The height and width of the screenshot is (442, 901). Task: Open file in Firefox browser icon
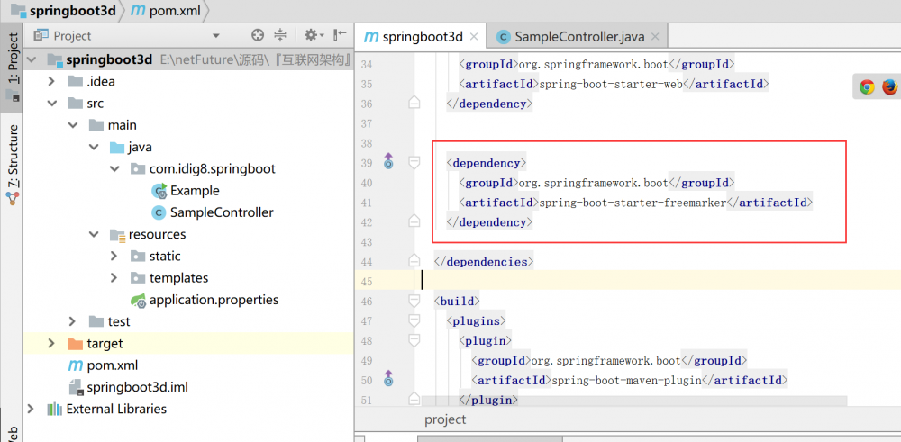[x=889, y=86]
